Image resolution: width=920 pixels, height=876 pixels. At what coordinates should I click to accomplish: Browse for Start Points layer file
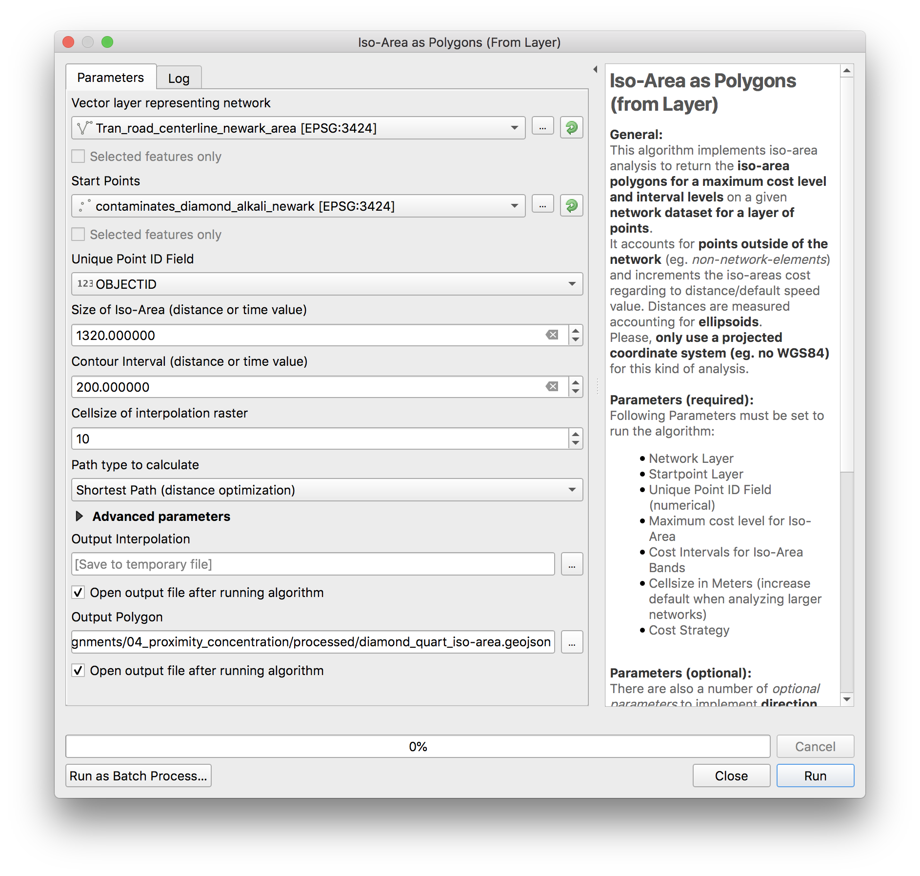tap(542, 206)
